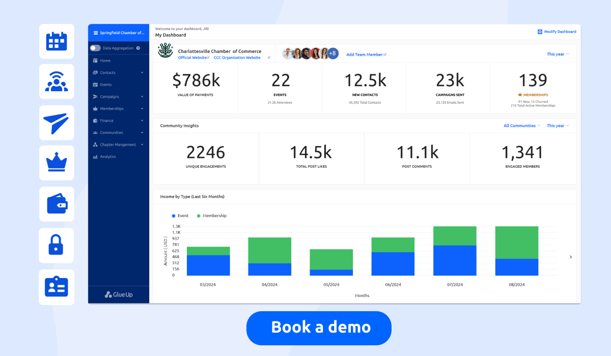Click the crown membership icon tile
The image size is (611, 356).
tap(57, 163)
